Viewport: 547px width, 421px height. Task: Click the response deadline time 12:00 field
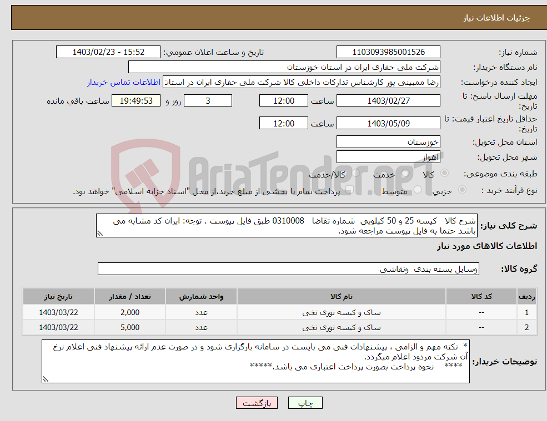(284, 101)
